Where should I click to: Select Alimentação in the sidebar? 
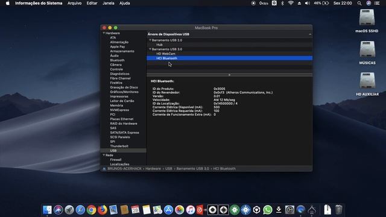[119, 42]
